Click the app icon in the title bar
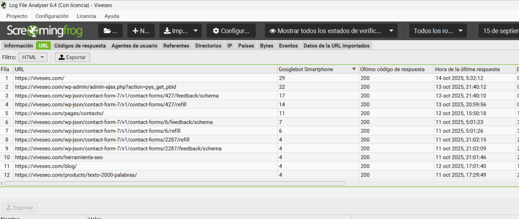This screenshot has height=219, width=519. tap(5, 5)
